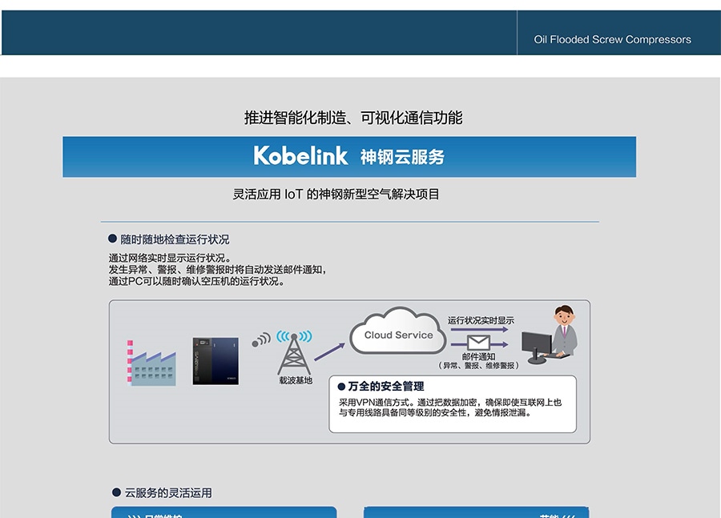
Task: Click the Oil Flooded Screw Compressors header
Action: point(612,39)
